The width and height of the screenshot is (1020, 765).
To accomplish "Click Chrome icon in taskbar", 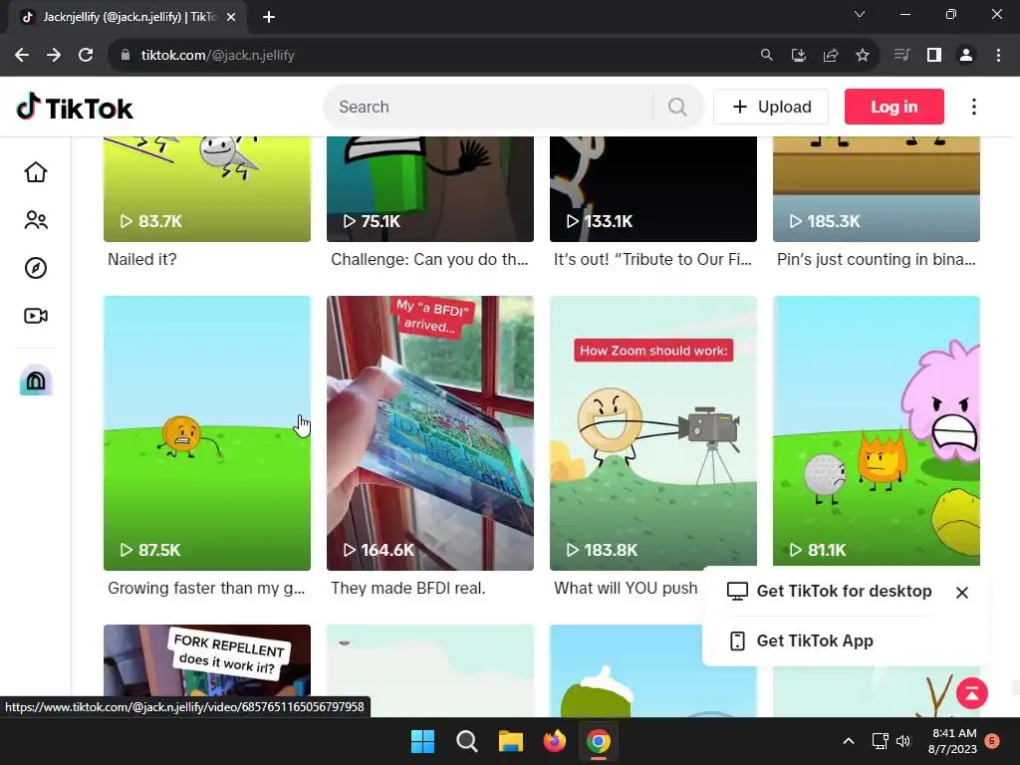I will click(599, 741).
